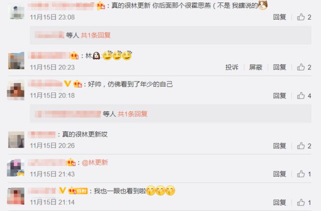Click 屏蔽 on the 20:23 comment
The height and width of the screenshot is (211, 321).
(x=256, y=67)
